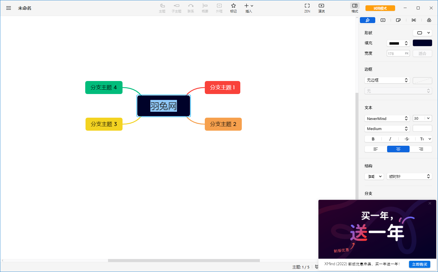Click the 宽度 width input field

(x=398, y=54)
